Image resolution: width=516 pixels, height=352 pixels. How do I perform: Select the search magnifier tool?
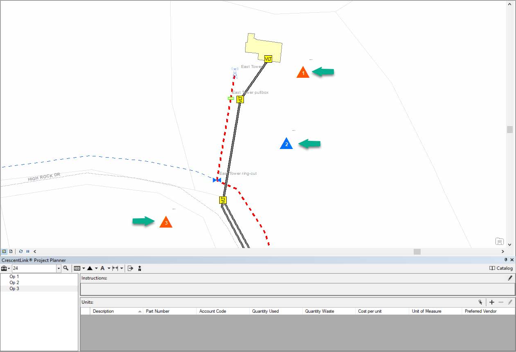pyautogui.click(x=65, y=268)
